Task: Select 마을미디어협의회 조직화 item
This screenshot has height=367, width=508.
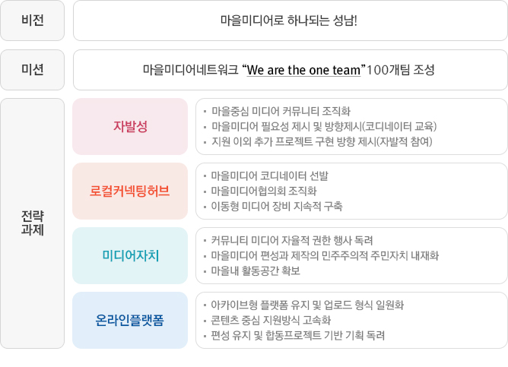Action: click(264, 191)
